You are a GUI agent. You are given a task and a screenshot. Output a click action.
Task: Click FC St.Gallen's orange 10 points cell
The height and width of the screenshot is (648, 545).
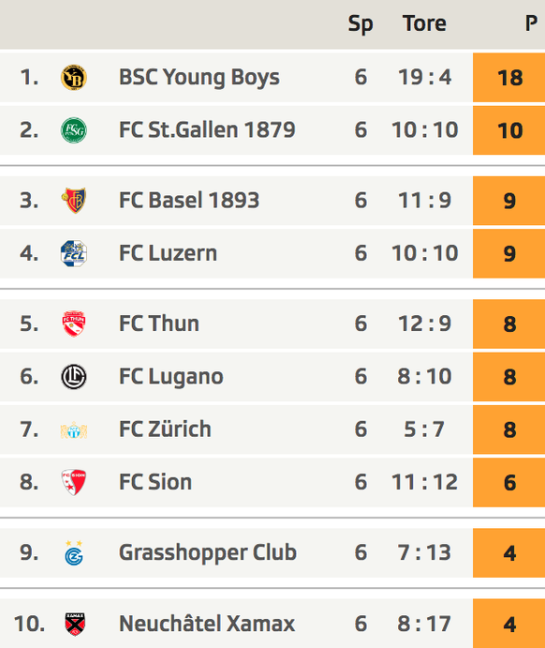[508, 130]
